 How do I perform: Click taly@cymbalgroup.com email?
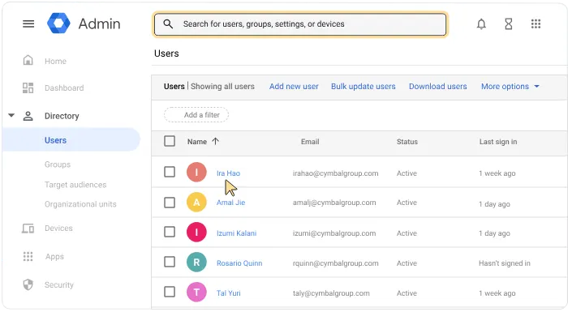click(x=331, y=293)
